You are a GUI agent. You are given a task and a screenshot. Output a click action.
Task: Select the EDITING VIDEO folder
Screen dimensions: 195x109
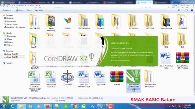pyautogui.click(x=84, y=22)
